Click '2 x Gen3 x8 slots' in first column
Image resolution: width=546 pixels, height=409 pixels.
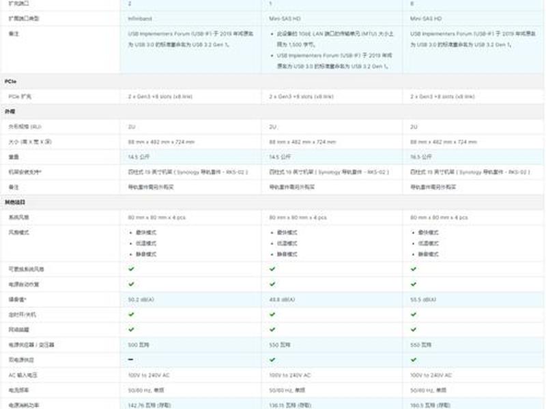(x=160, y=96)
